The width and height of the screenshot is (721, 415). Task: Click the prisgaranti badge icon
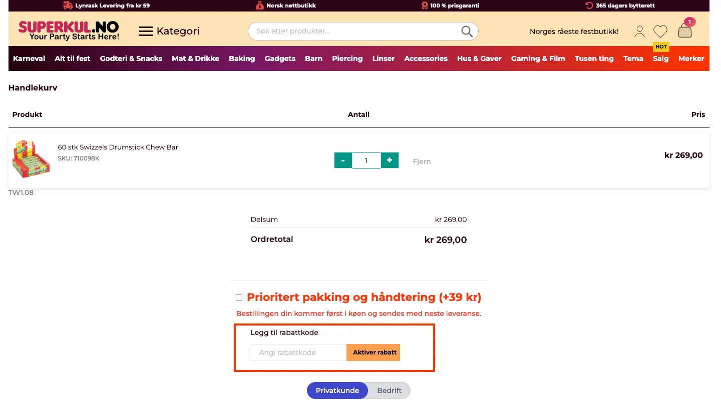point(425,5)
